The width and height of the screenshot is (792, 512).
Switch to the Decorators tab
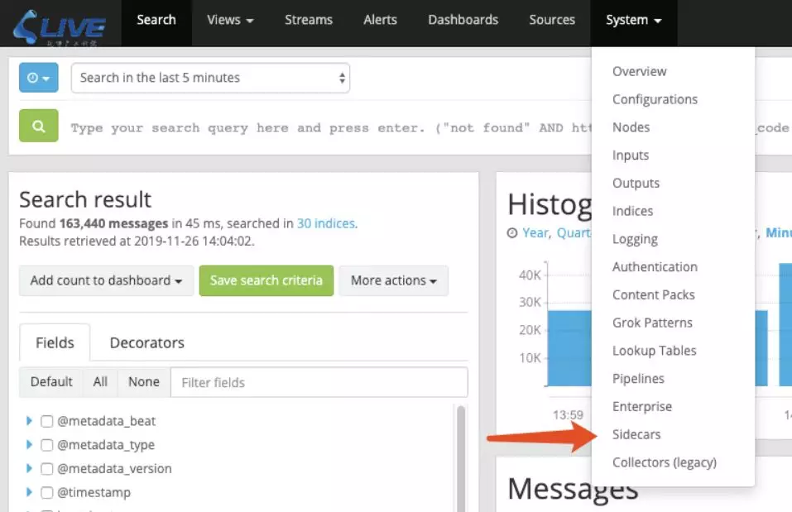click(x=147, y=342)
